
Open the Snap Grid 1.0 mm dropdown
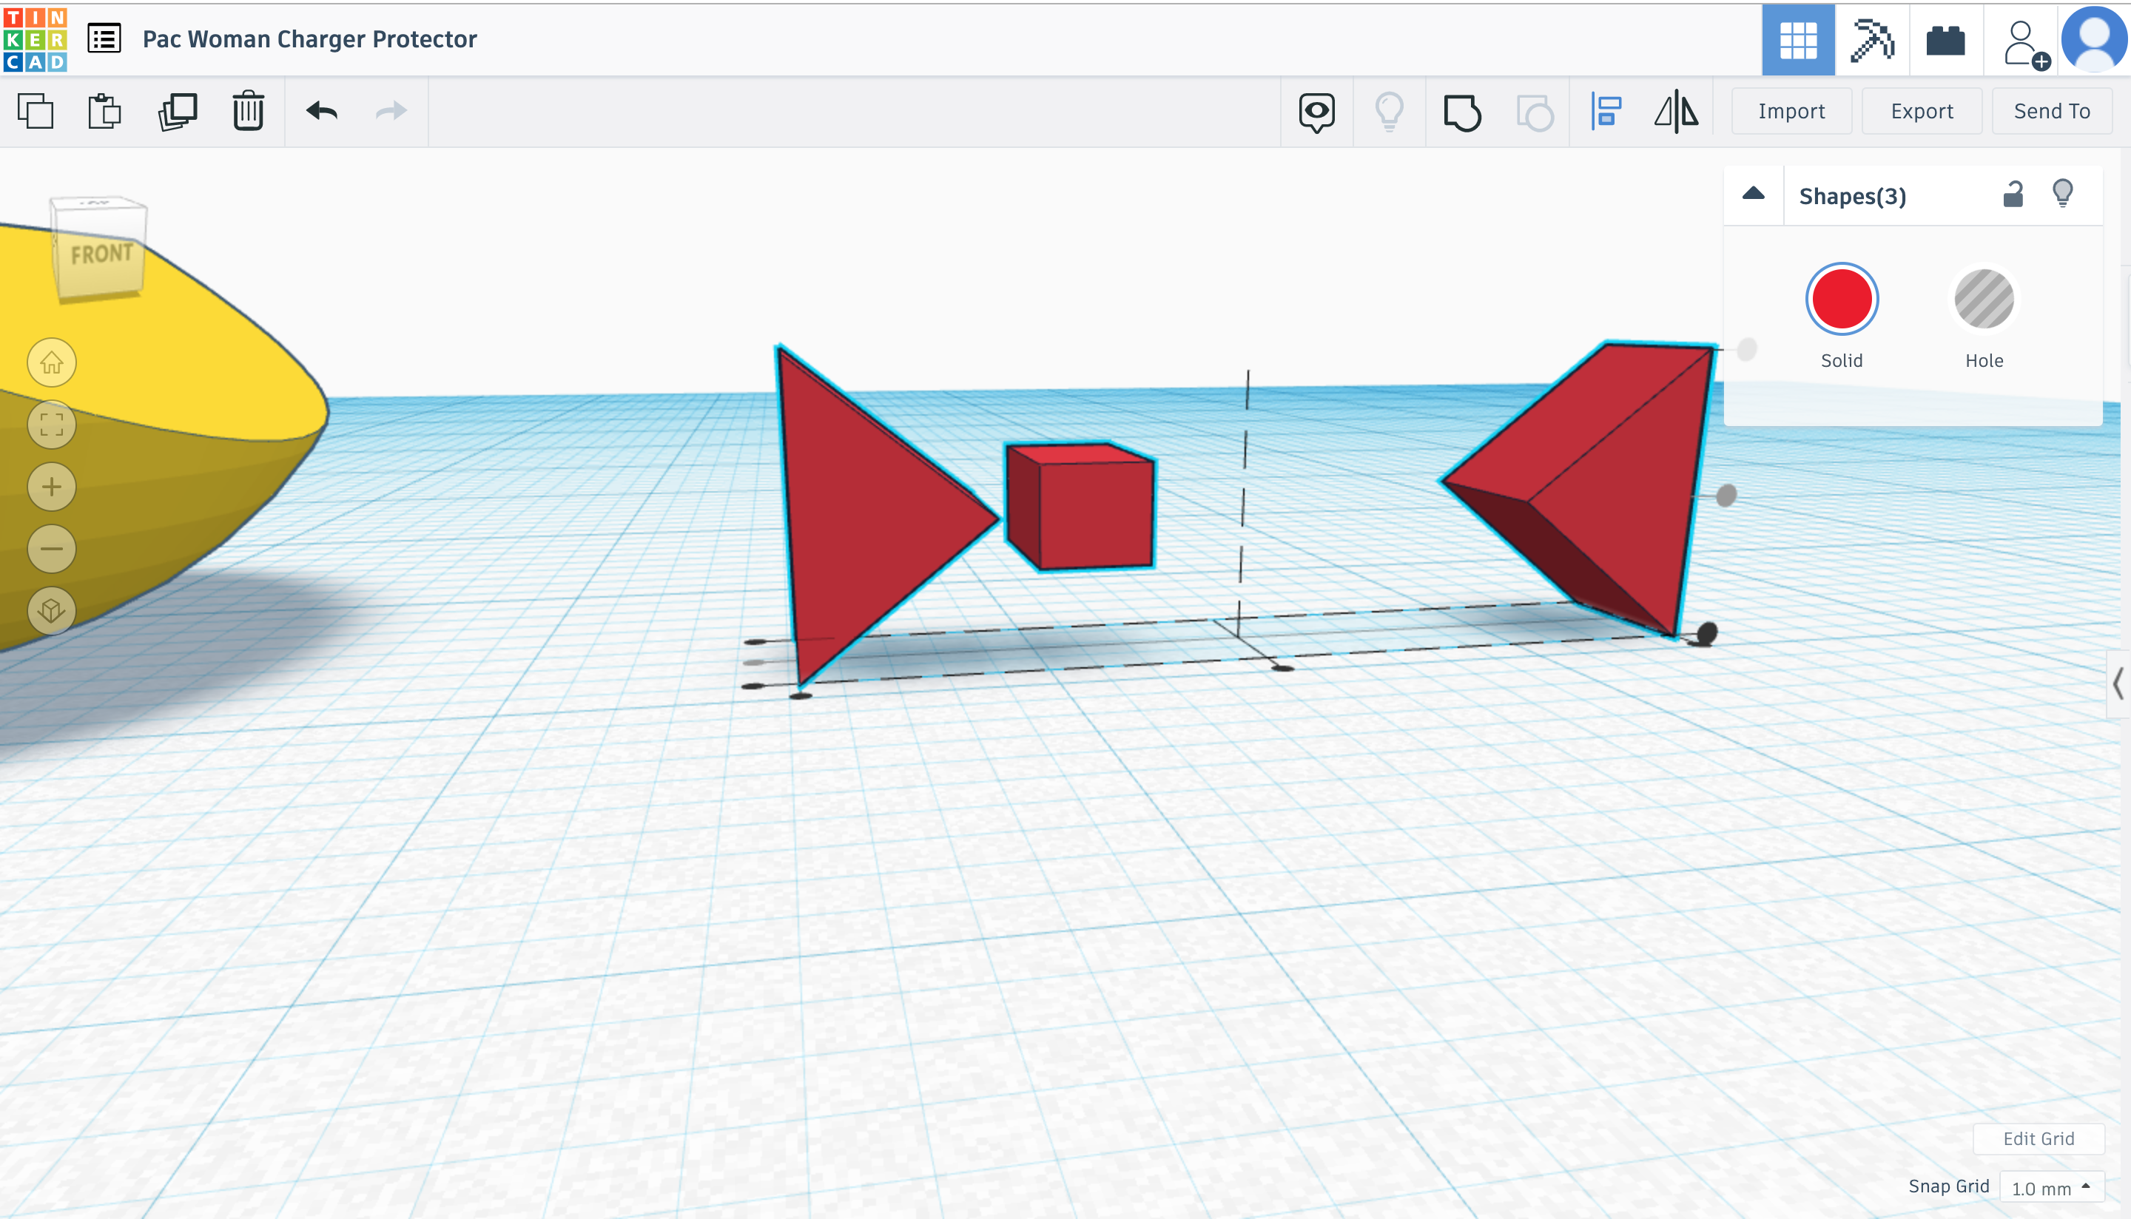click(x=2050, y=1187)
